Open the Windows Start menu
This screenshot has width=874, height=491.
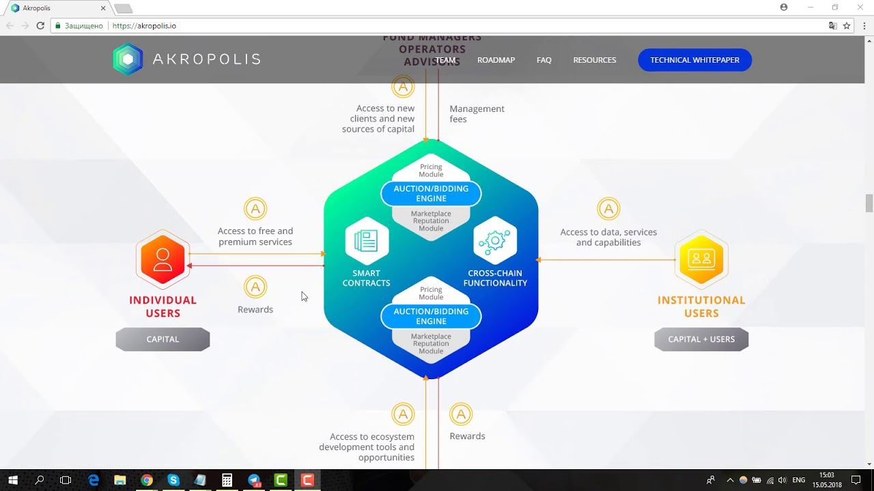(13, 480)
